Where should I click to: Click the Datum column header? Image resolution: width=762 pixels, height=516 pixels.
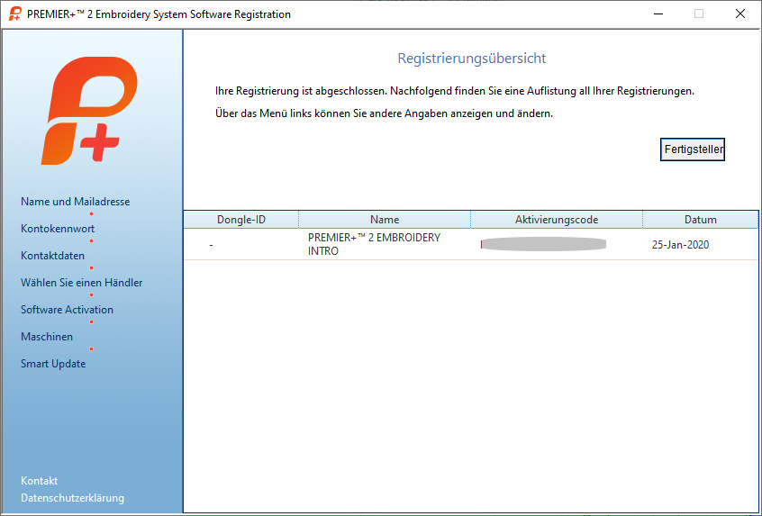[x=700, y=220]
